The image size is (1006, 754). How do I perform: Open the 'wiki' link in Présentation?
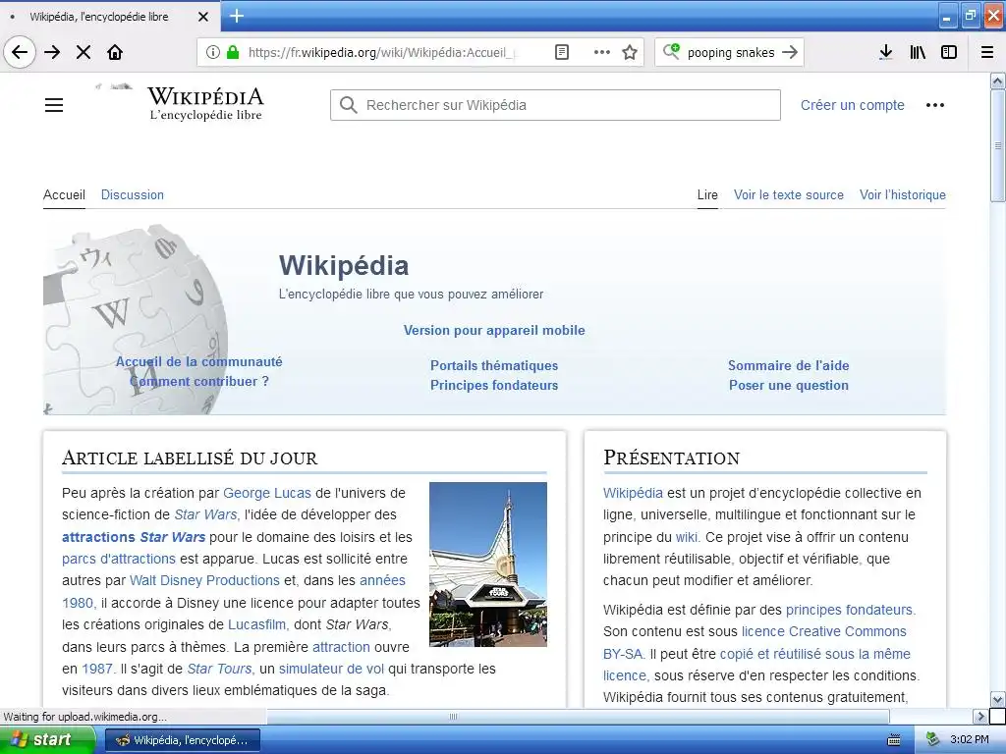point(687,537)
